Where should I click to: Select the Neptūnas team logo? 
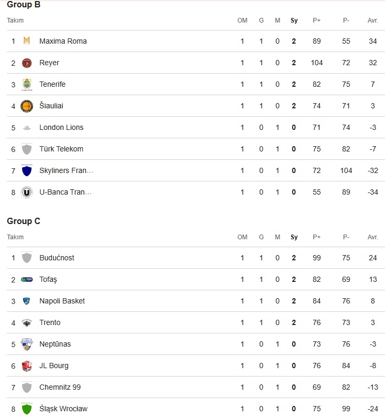click(x=26, y=344)
